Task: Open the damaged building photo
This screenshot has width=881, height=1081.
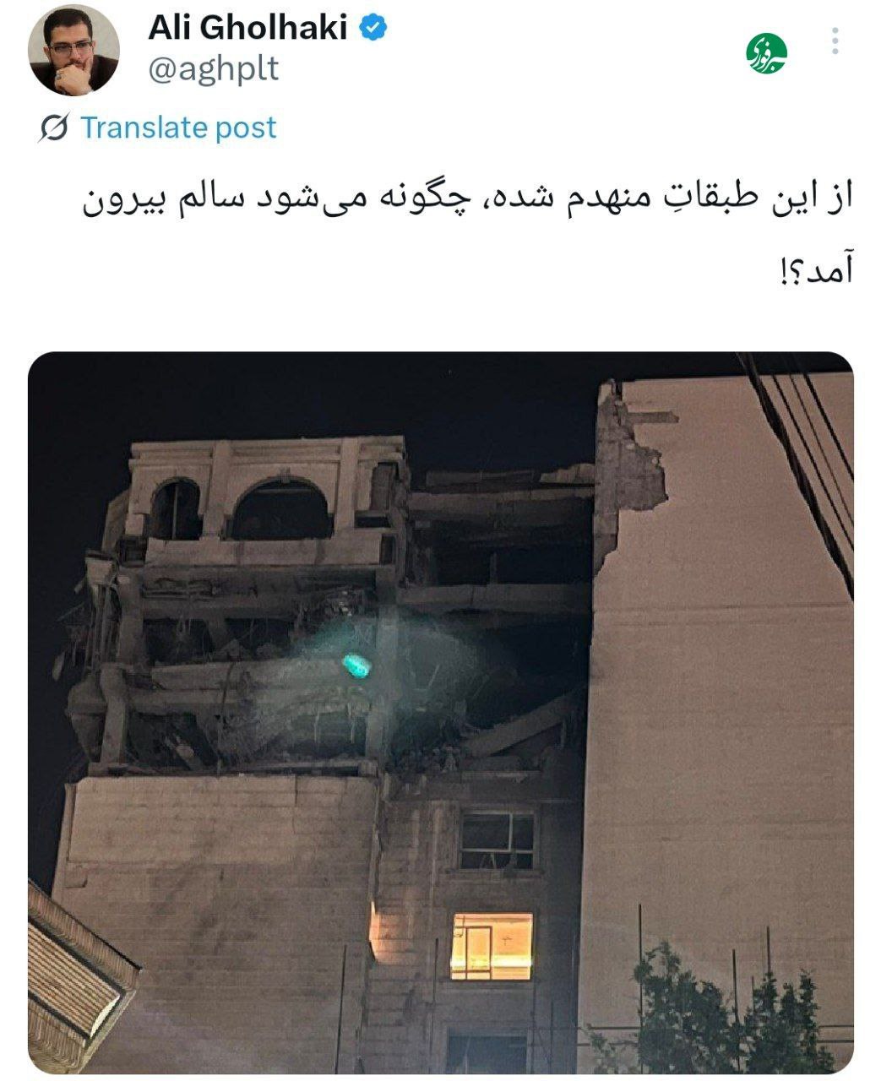Action: point(440,713)
